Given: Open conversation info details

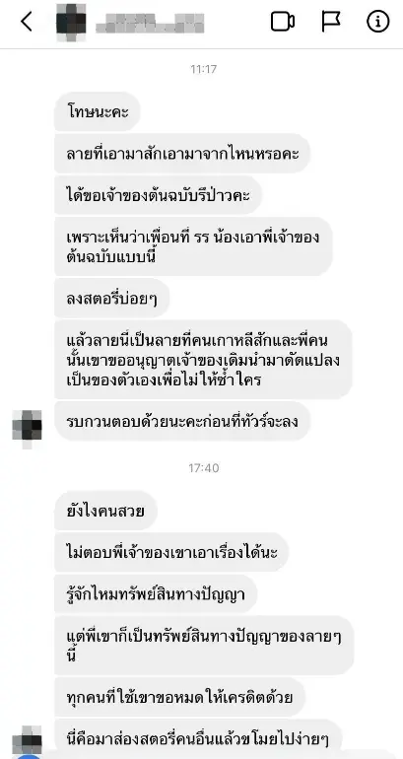Looking at the screenshot, I should 377,22.
